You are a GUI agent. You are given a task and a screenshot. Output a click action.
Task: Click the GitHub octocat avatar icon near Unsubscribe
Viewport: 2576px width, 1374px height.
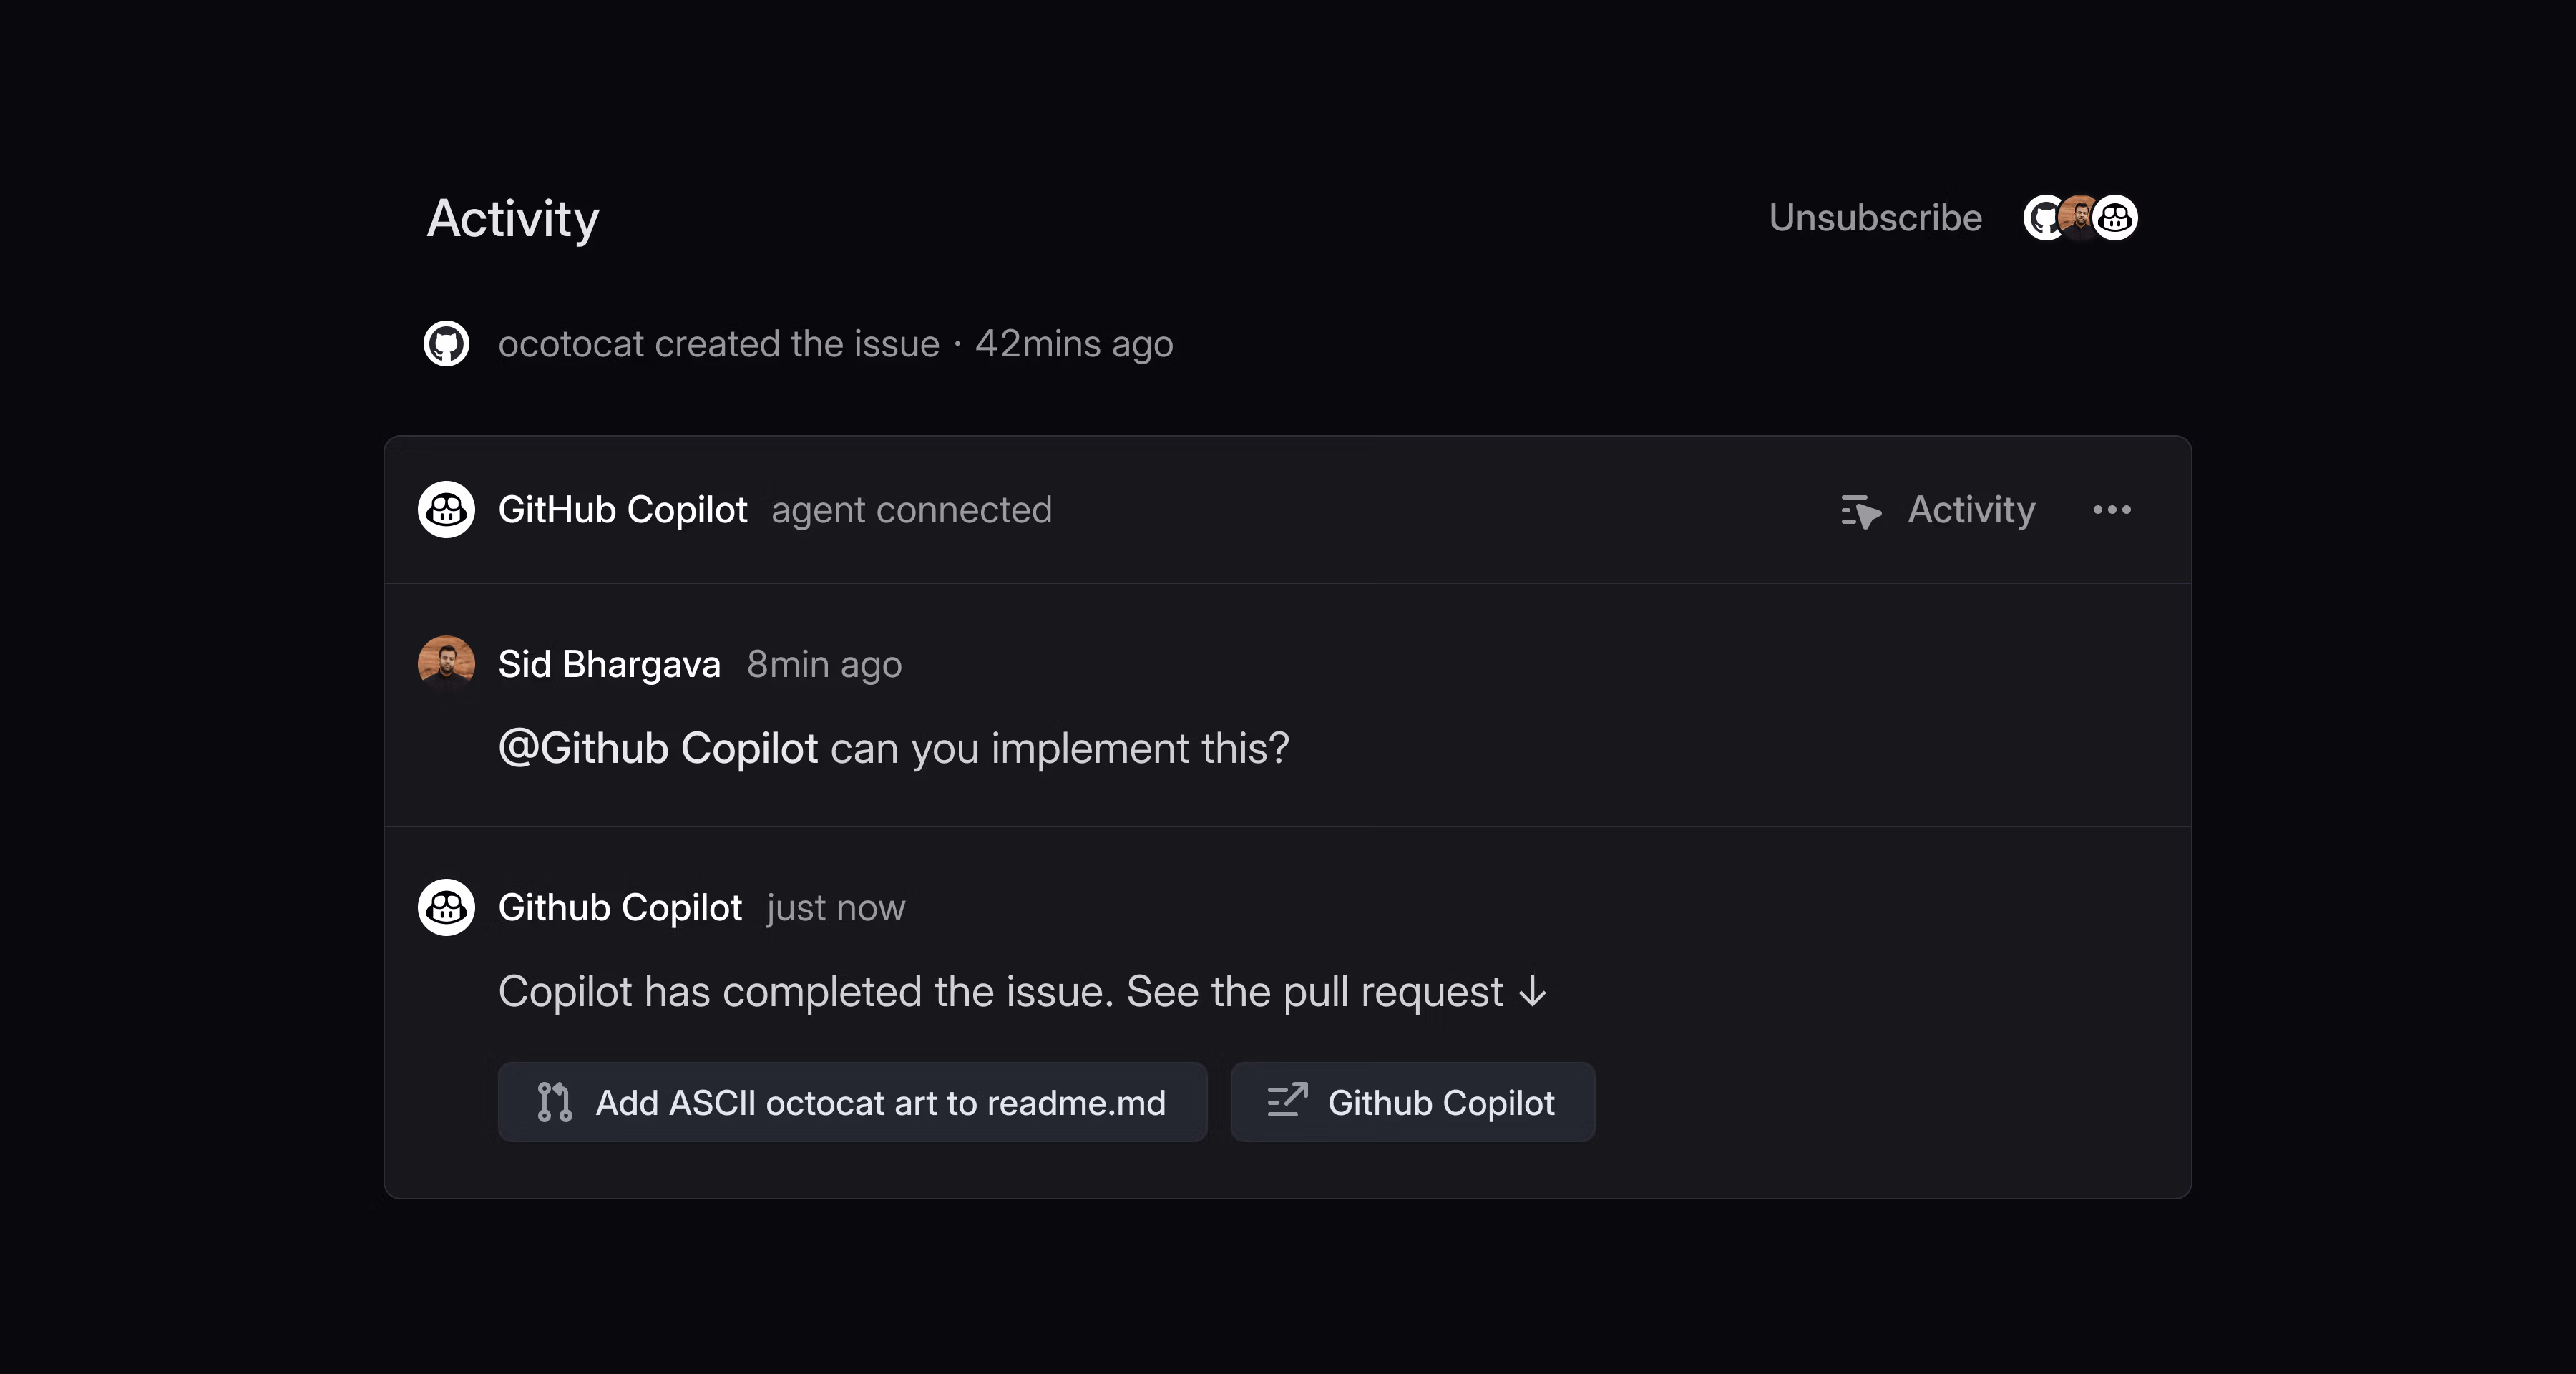pyautogui.click(x=2046, y=217)
